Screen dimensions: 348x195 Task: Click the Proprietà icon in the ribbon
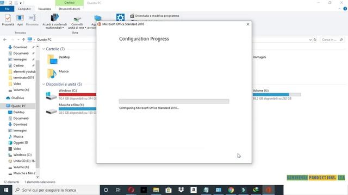click(x=8, y=20)
